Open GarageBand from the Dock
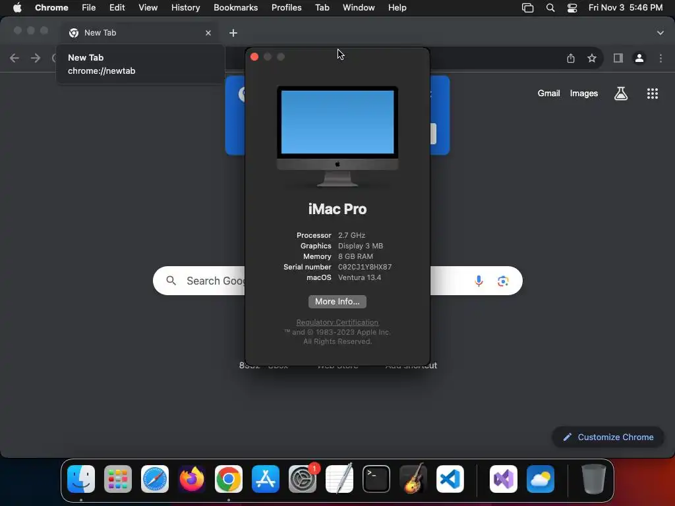Viewport: 675px width, 506px height. 413,479
